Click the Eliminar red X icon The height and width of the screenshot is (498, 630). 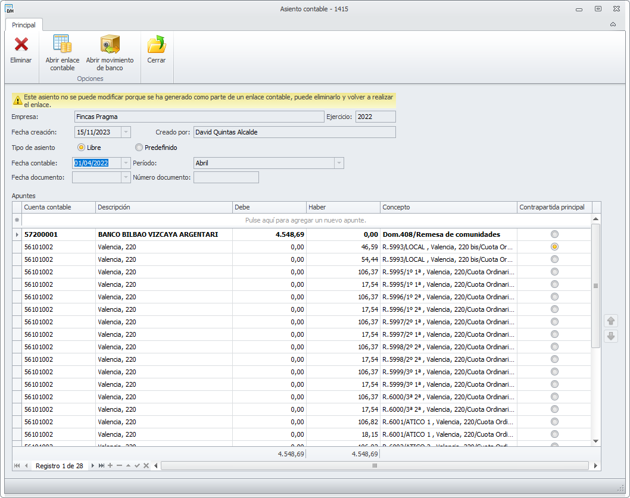coord(21,45)
